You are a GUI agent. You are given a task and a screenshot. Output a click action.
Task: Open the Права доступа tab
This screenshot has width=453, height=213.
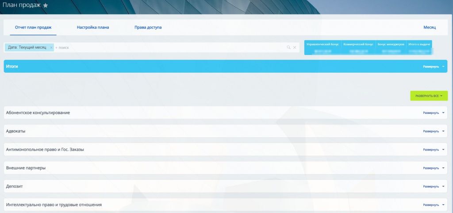[148, 27]
